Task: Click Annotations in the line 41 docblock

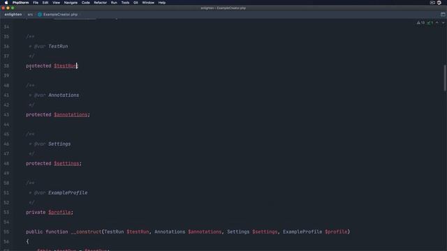Action: 64,95
